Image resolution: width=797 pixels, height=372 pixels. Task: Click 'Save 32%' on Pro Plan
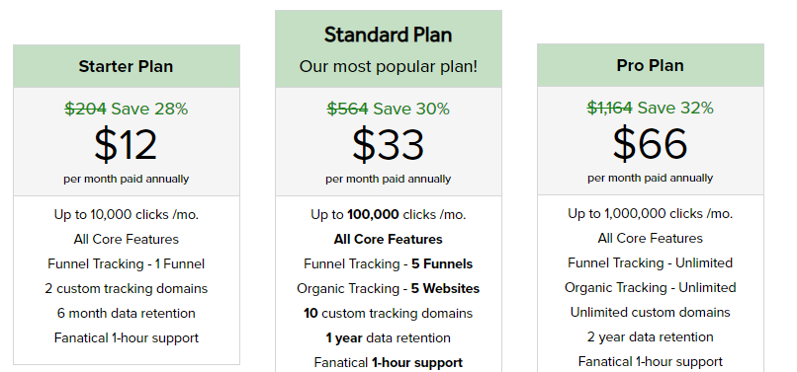pos(675,108)
